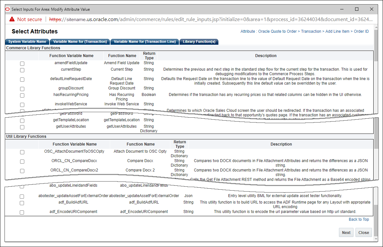The height and width of the screenshot is (247, 383).
Task: Select the ORCL_CN_CompareDocx checkbox
Action: 22,161
